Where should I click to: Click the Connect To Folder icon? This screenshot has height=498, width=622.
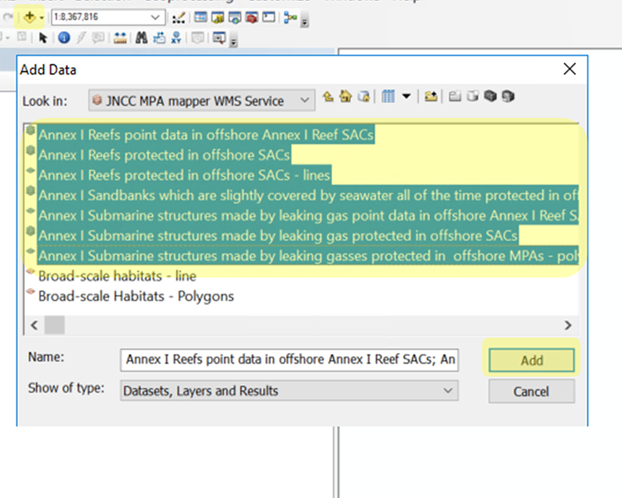pos(431,96)
